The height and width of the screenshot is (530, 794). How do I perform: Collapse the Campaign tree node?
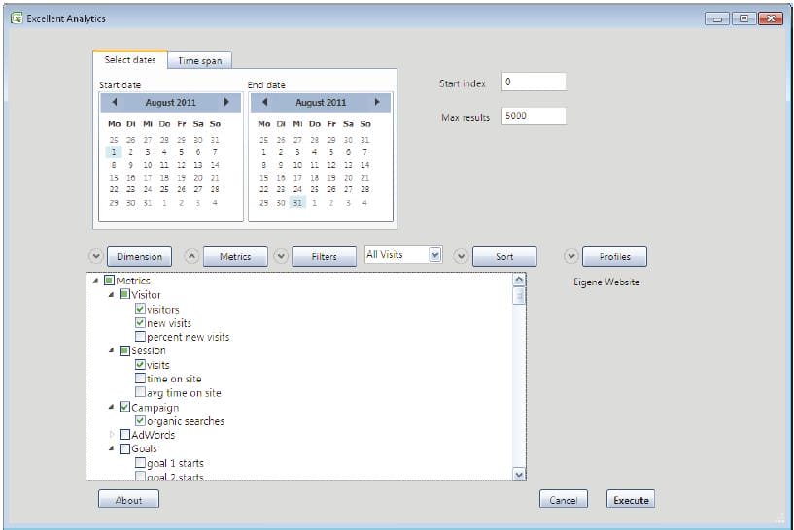pyautogui.click(x=112, y=407)
